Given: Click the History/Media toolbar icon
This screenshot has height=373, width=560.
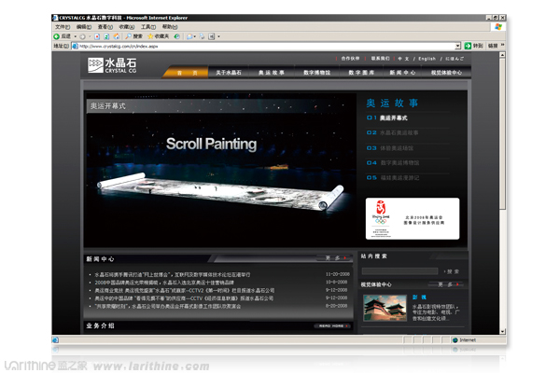Looking at the screenshot, I should click(x=176, y=36).
